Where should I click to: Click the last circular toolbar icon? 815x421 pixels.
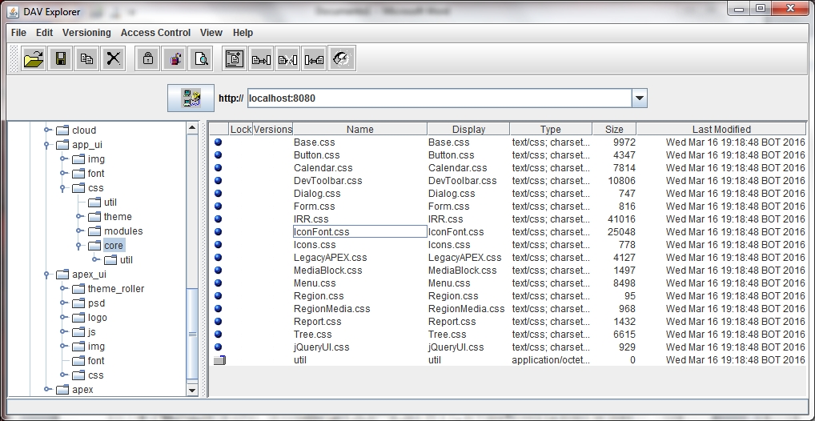pos(341,58)
